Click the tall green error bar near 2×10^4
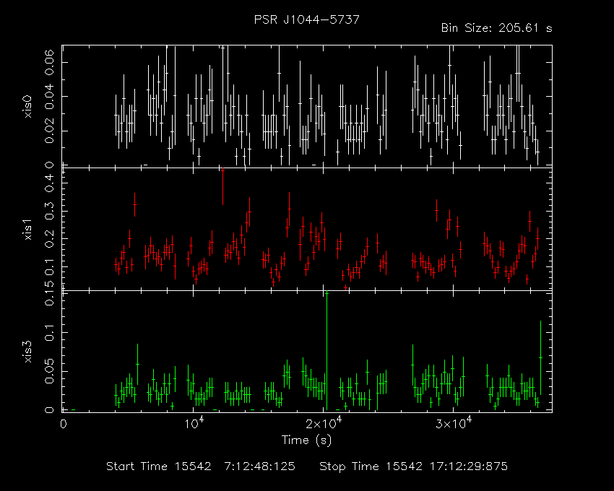 click(x=327, y=350)
